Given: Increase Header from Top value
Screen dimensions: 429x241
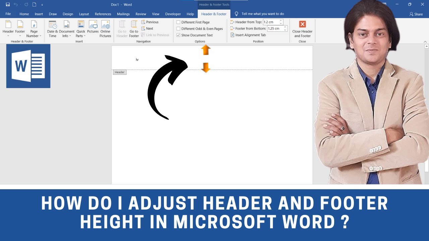Looking at the screenshot, I should pos(281,21).
